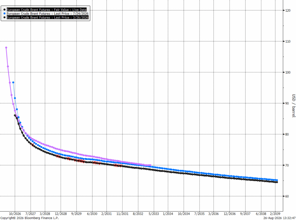
Task: Click the last purple curve point at 70
Action: (x=150, y=165)
